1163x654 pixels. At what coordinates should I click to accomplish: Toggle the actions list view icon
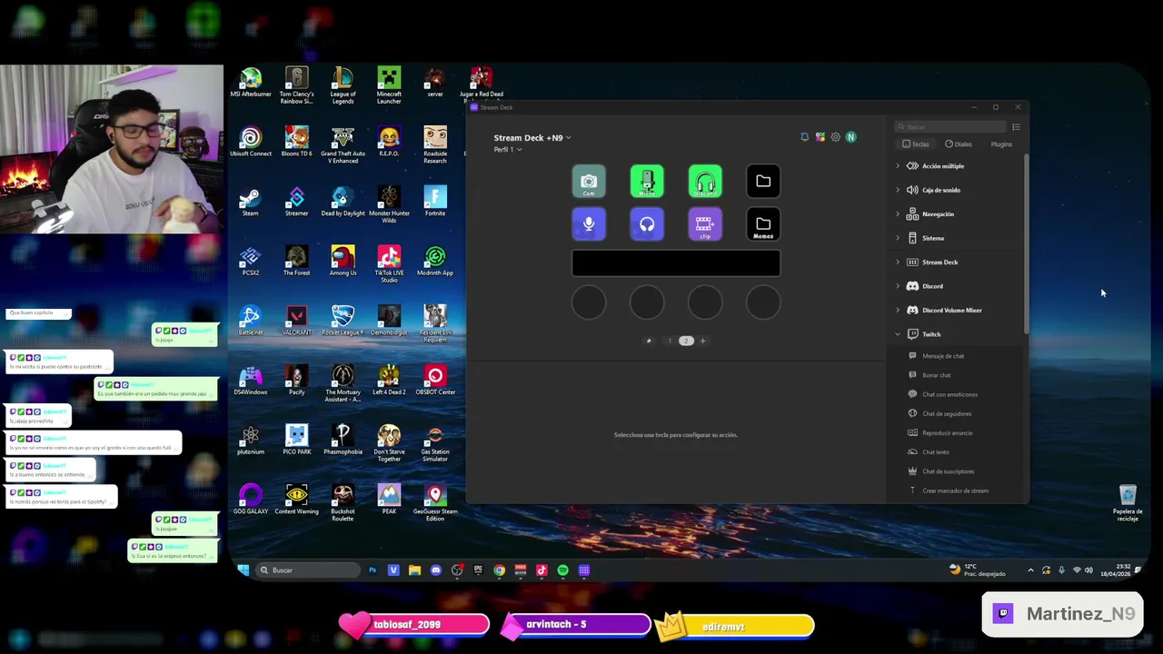click(x=1016, y=127)
